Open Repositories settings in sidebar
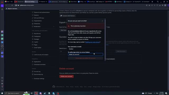169x95 pixels. click(37, 34)
